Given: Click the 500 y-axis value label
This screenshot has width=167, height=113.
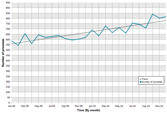Looking at the screenshot, I should 8,50.
